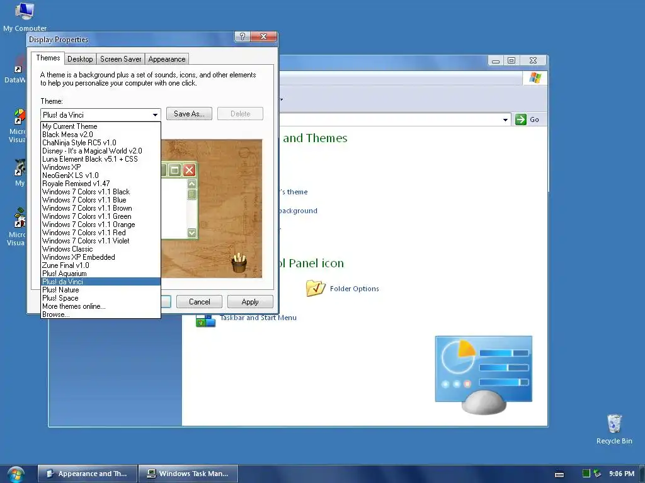Click the Delete button

(240, 114)
